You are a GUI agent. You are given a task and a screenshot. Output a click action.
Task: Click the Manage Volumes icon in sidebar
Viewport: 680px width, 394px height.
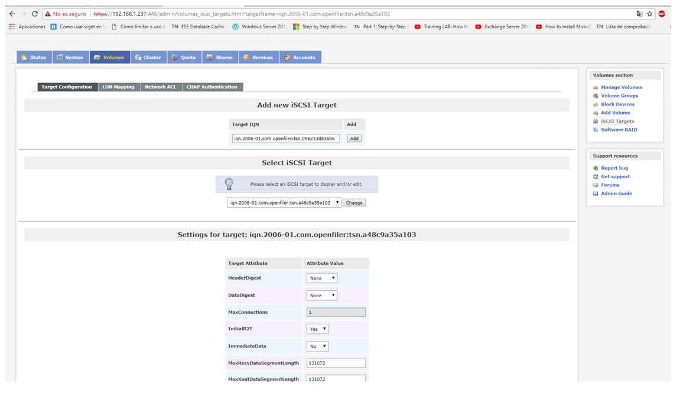(x=596, y=87)
